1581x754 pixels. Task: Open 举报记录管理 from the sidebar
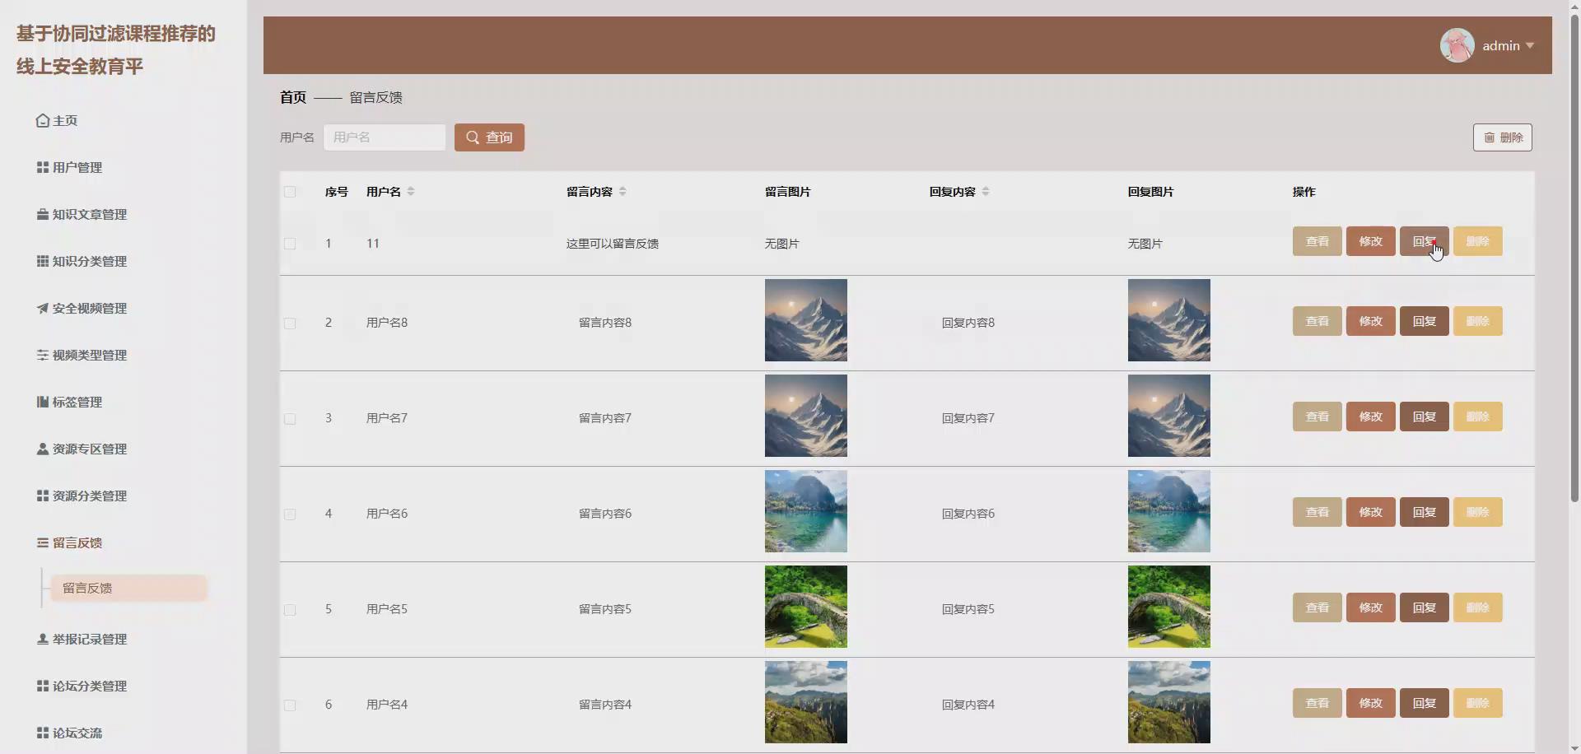click(42, 639)
